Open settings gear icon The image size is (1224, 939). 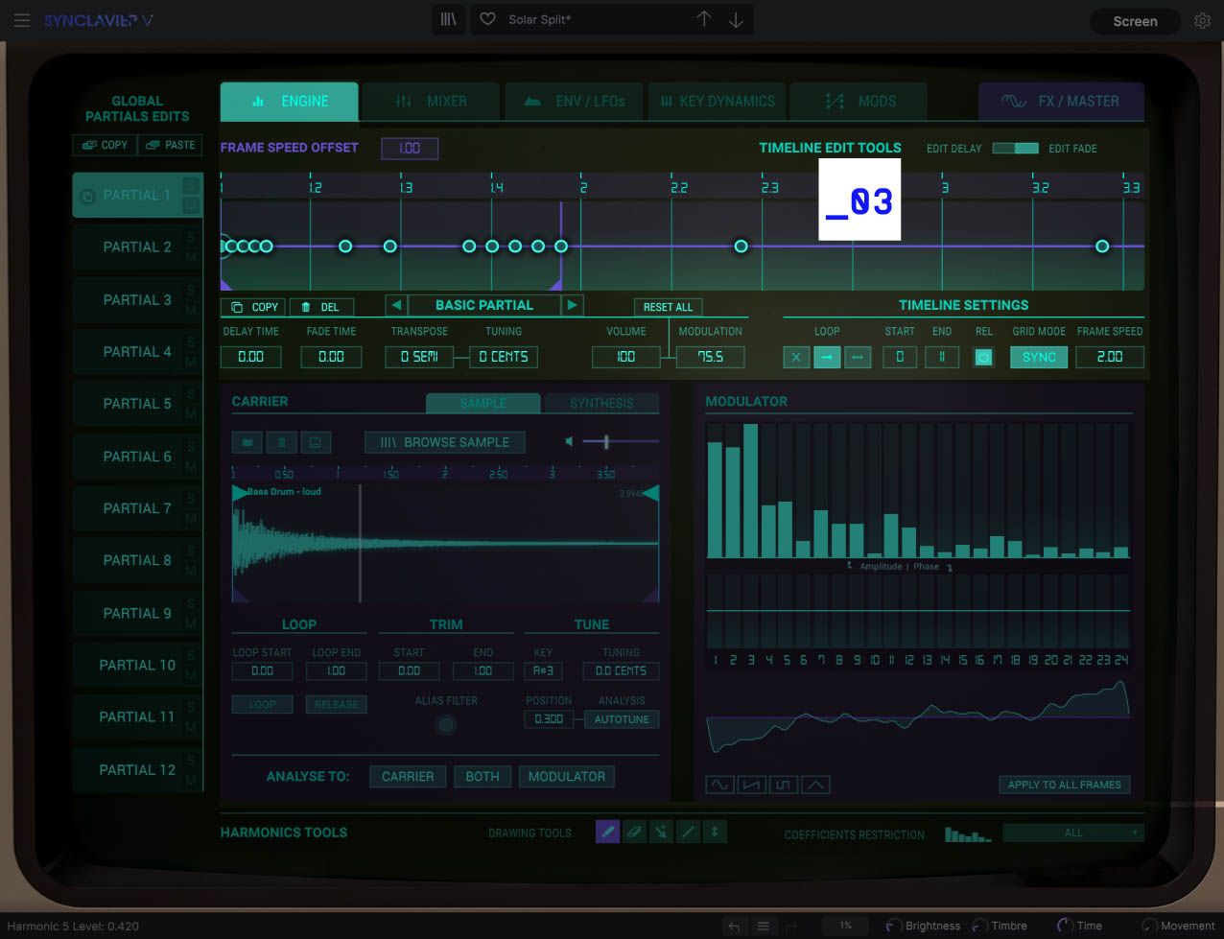click(1202, 20)
